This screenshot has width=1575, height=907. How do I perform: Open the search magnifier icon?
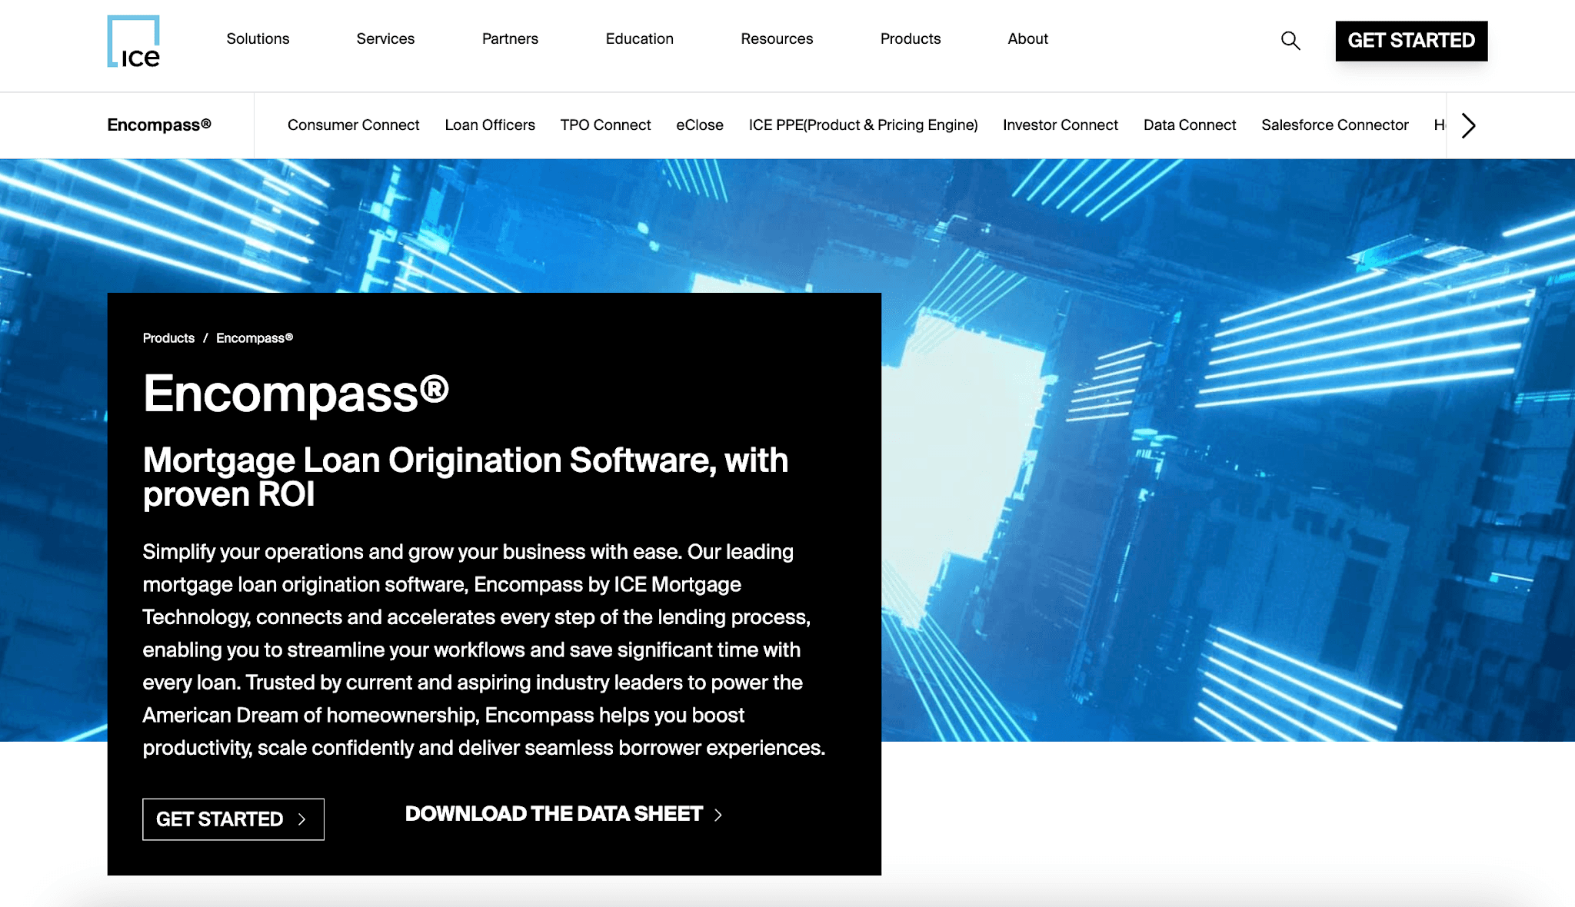pyautogui.click(x=1290, y=41)
